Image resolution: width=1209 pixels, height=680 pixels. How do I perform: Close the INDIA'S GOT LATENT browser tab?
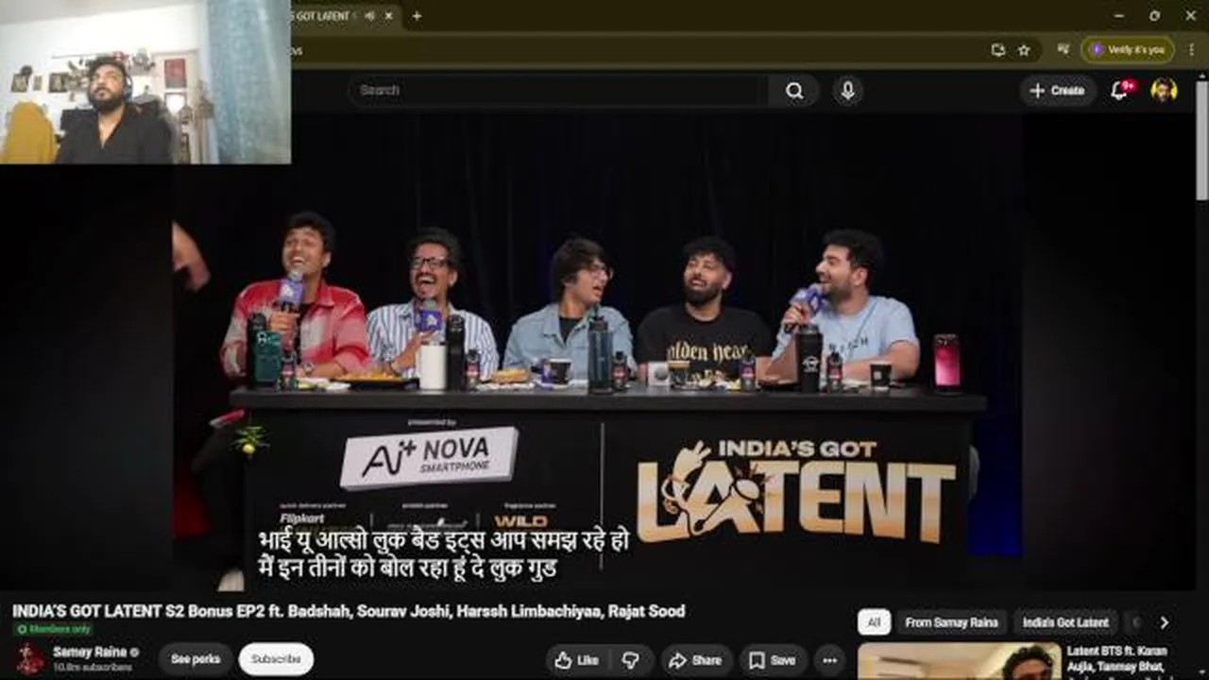[388, 16]
